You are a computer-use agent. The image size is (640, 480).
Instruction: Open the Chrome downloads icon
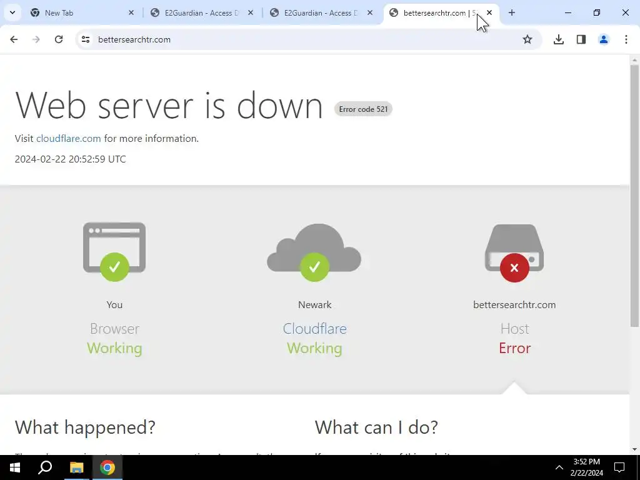559,39
